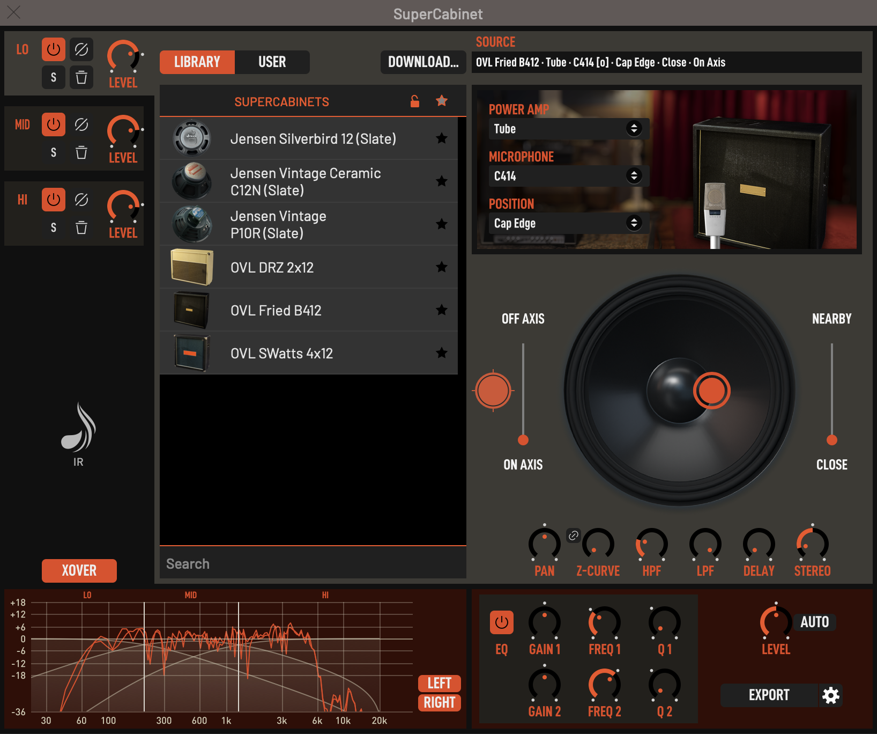Click the DOWNLOAD... button
This screenshot has width=877, height=734.
(423, 62)
